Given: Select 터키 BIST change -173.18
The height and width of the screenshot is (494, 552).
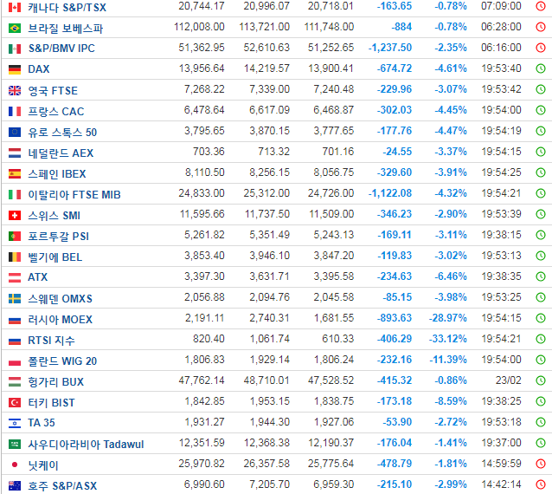Looking at the screenshot, I should 395,401.
